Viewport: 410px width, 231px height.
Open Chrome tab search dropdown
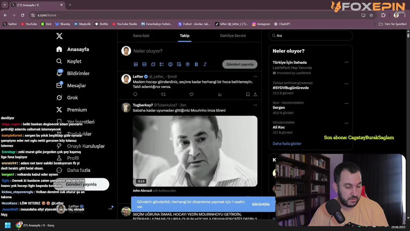(x=5, y=5)
